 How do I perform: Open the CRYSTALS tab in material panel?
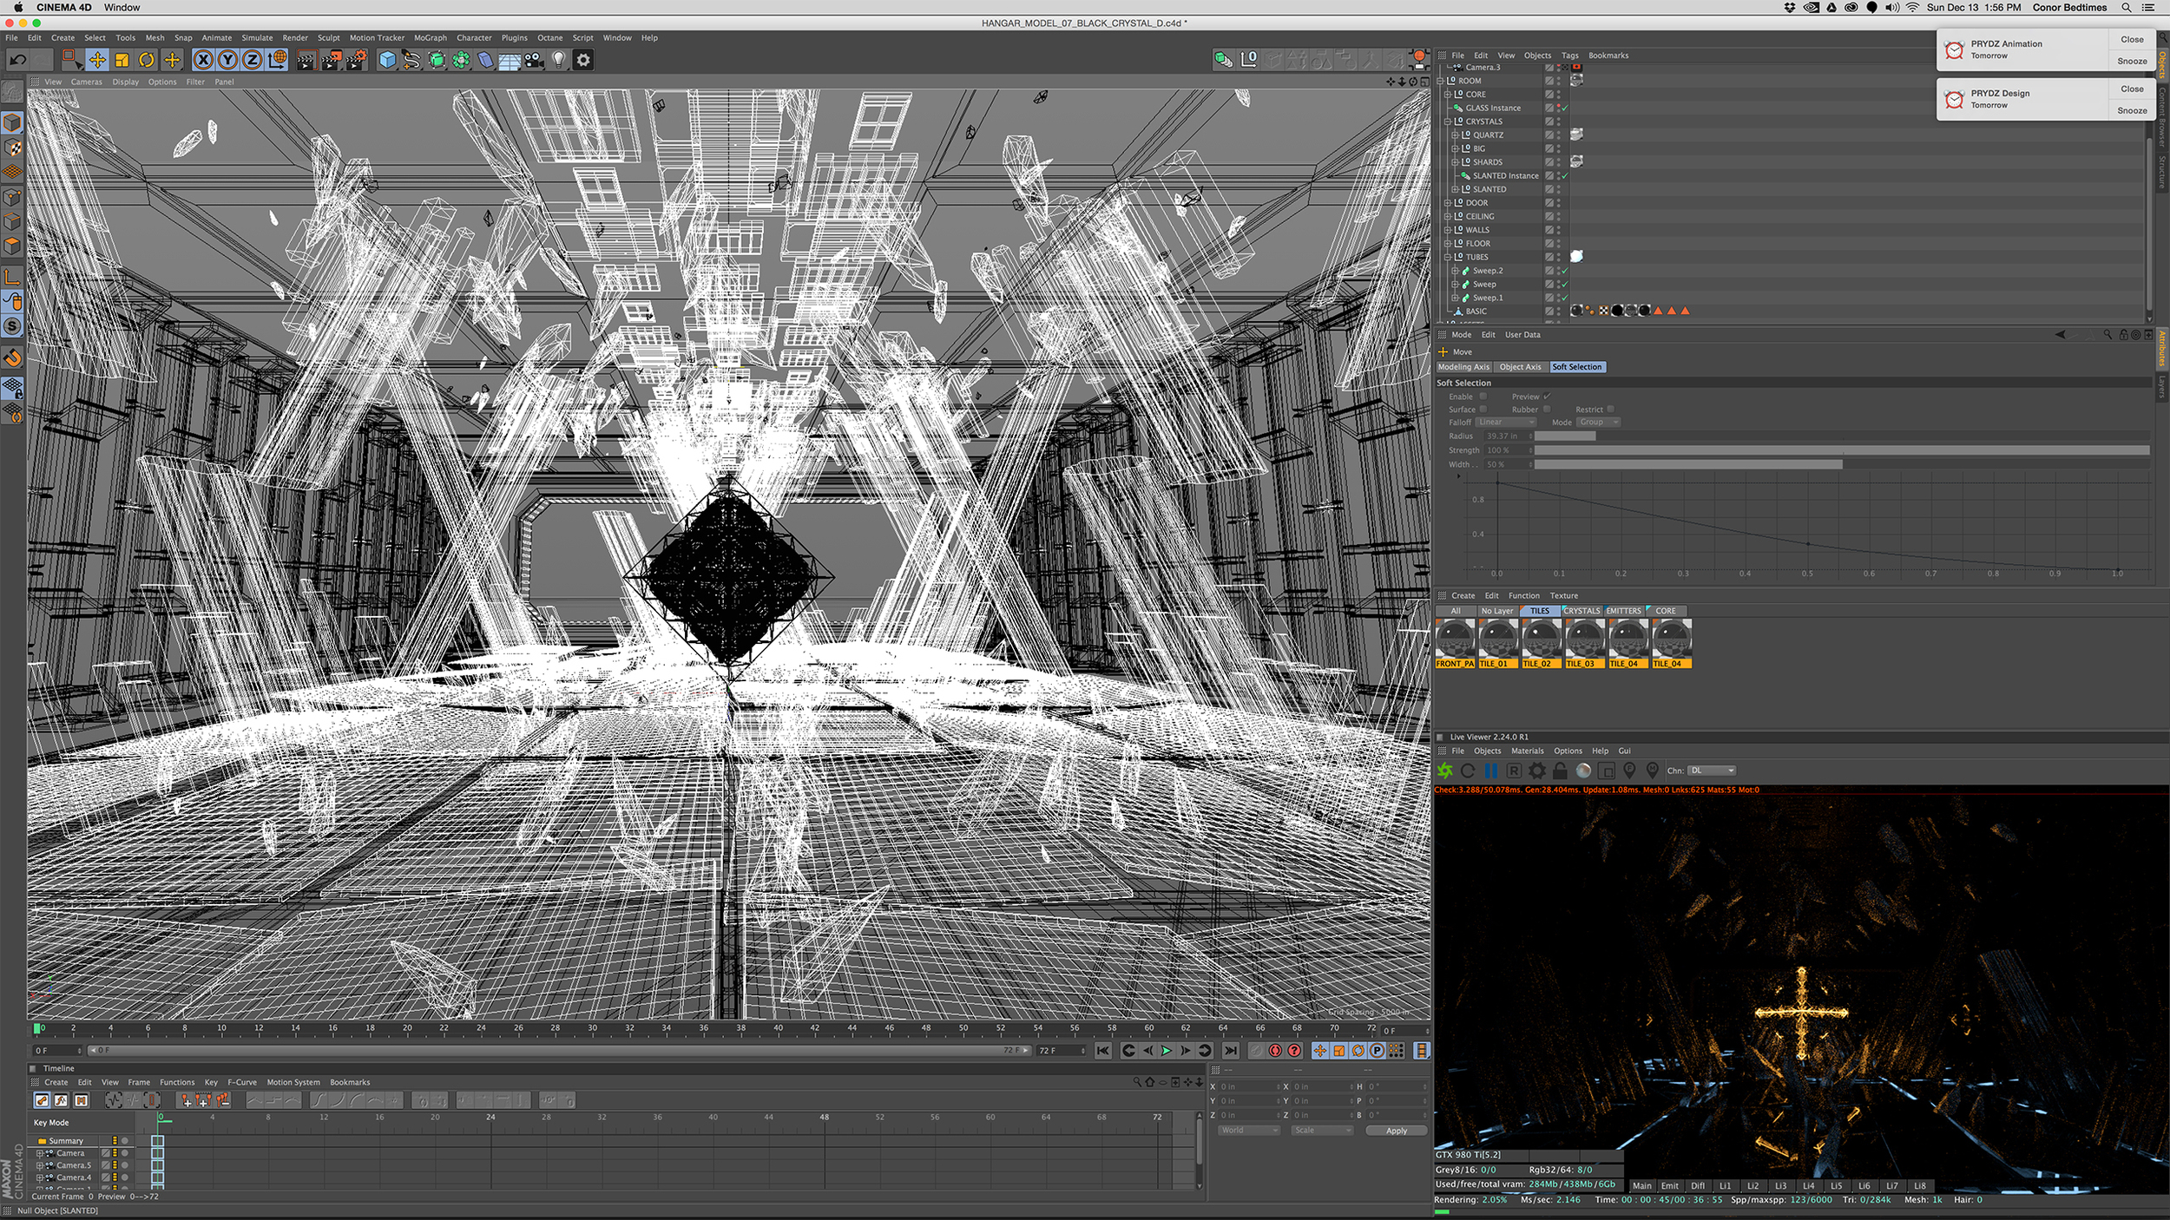[1581, 611]
